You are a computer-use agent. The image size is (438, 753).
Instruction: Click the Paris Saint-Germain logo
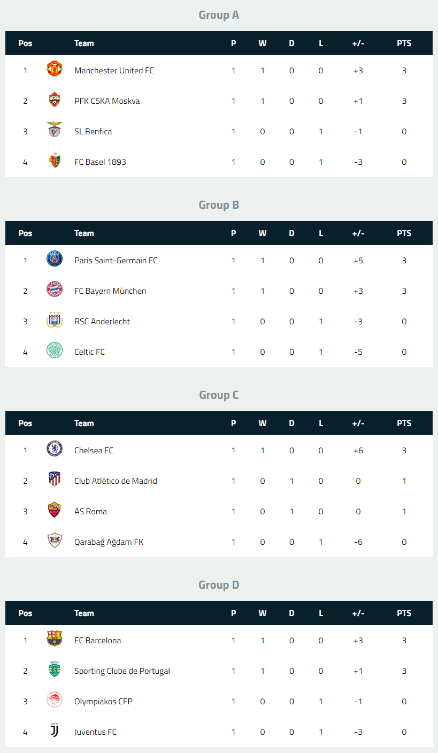click(55, 260)
